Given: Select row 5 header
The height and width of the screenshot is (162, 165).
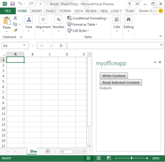Looking at the screenshot, I should pos(3,81).
